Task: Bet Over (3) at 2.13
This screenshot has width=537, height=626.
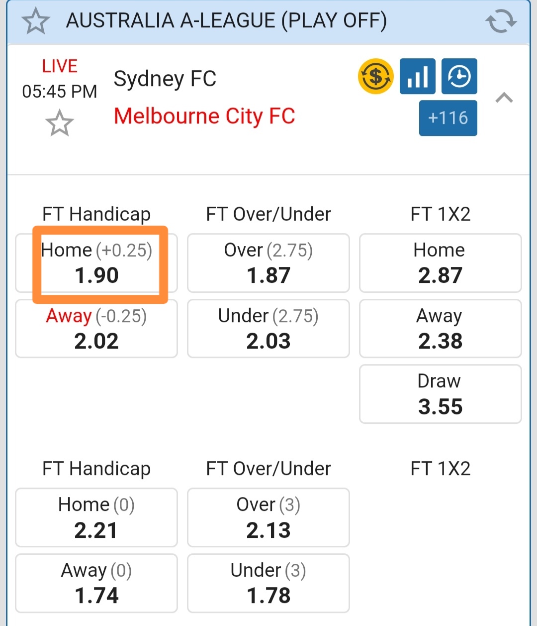Action: 268,517
